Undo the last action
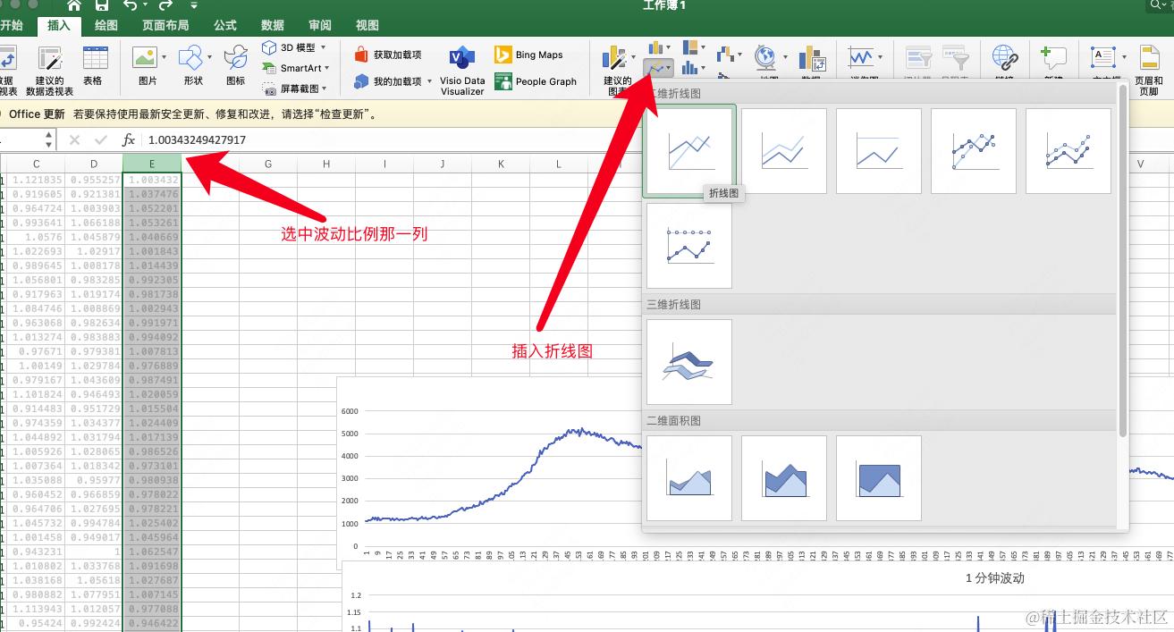The image size is (1174, 632). [x=130, y=5]
